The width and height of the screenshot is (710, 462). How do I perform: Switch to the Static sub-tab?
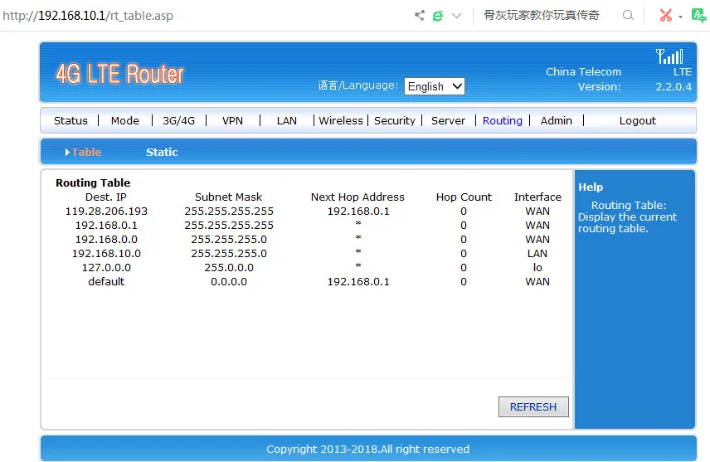coord(162,152)
